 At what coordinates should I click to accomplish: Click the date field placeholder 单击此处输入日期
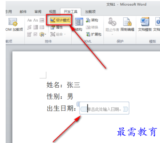click(x=104, y=109)
